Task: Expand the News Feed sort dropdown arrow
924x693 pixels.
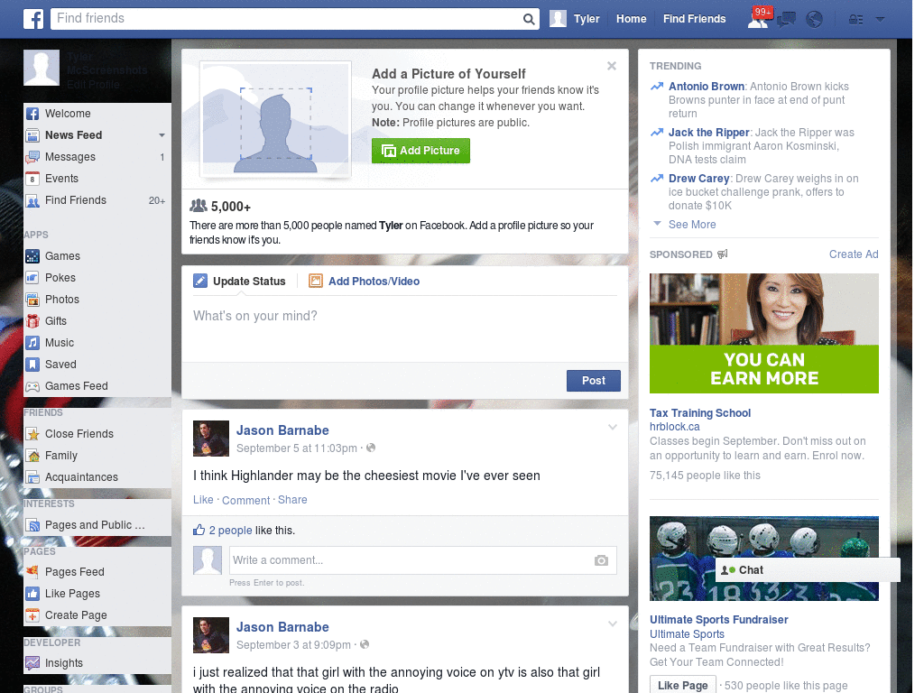Action: pos(162,135)
